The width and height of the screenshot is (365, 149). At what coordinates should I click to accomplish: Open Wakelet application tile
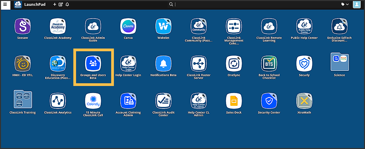[163, 26]
